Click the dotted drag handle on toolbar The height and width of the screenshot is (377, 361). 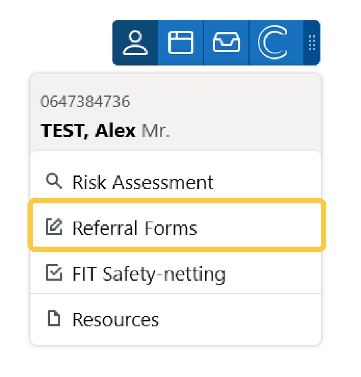[x=312, y=42]
